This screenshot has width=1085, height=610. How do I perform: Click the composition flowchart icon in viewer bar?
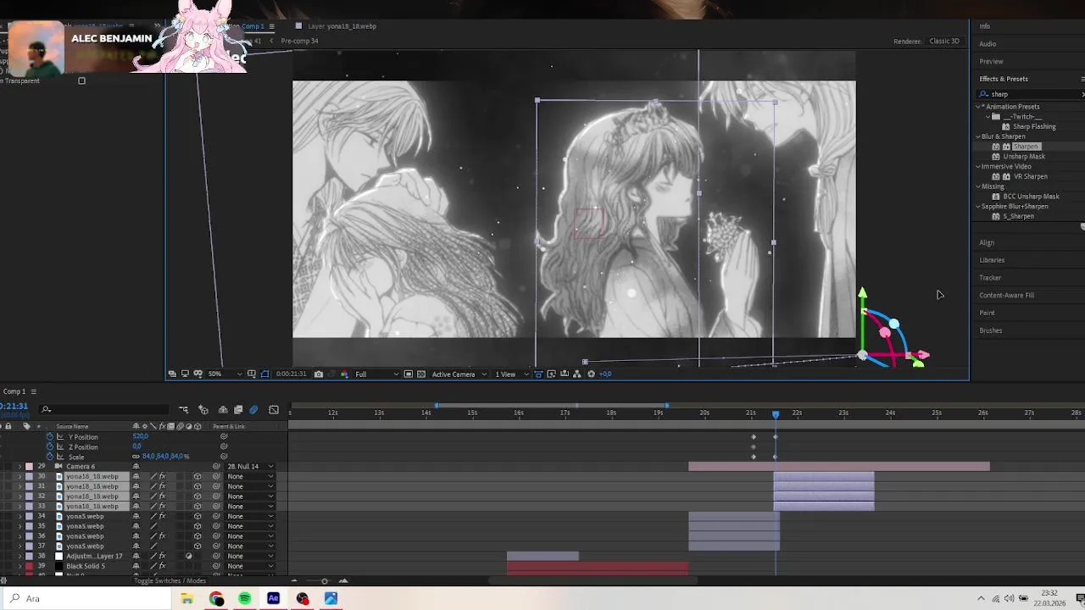point(578,374)
